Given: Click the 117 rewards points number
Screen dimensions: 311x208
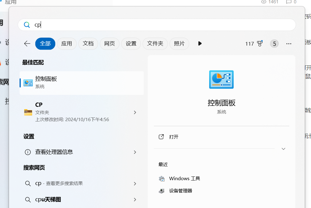Looking at the screenshot, I should pos(250,44).
